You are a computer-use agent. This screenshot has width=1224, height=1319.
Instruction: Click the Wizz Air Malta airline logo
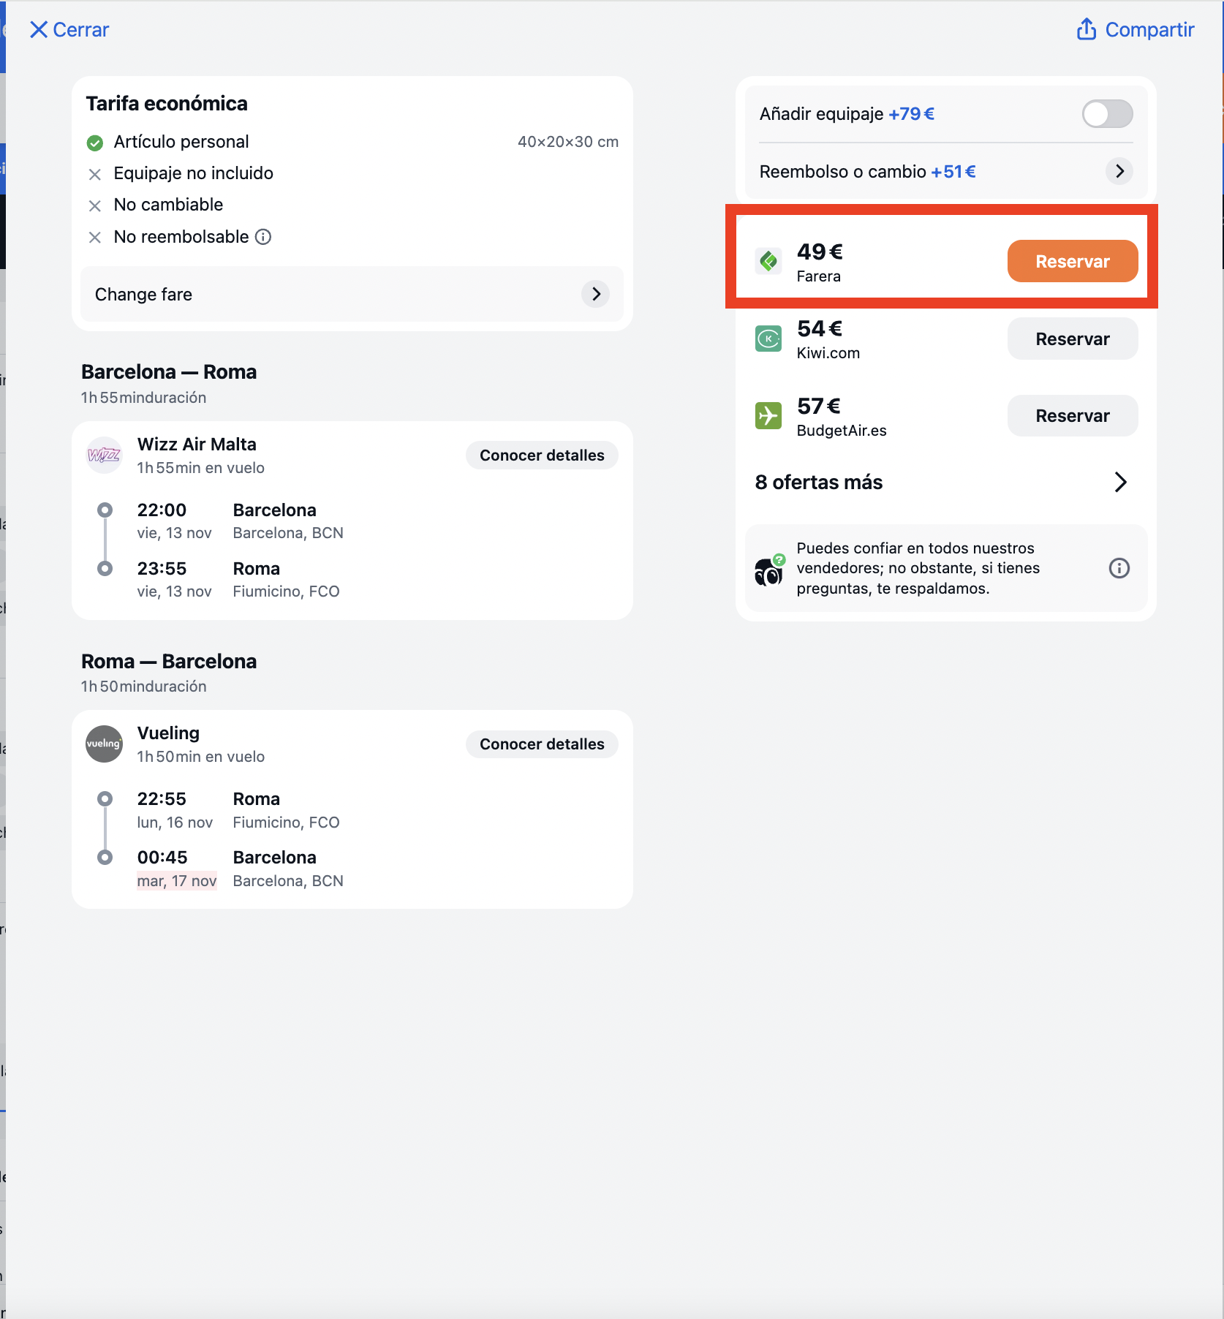coord(105,456)
